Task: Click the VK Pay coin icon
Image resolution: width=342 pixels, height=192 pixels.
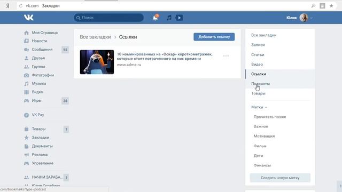Action: pyautogui.click(x=26, y=115)
